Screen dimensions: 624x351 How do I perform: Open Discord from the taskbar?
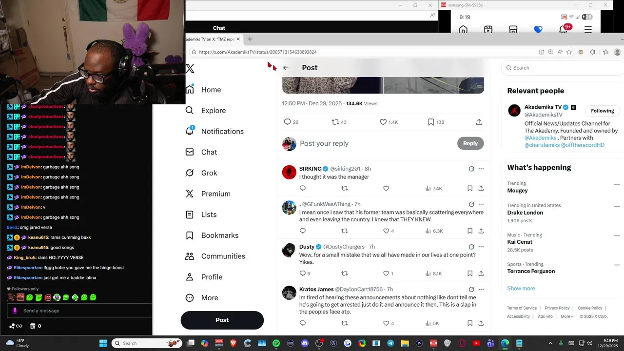[305, 343]
